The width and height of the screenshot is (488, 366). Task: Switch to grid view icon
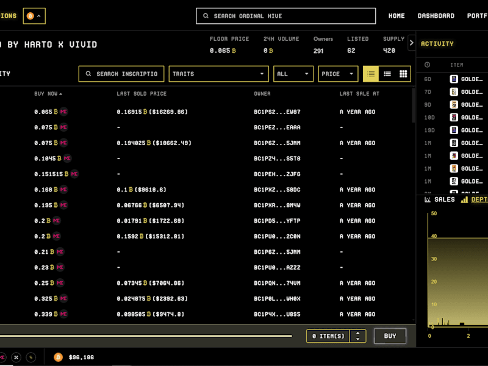[x=403, y=74]
